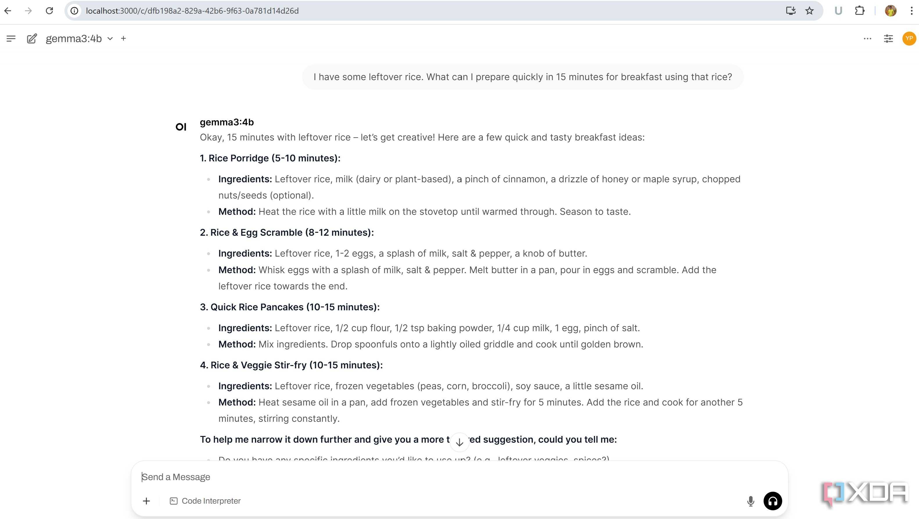Click the plus icon in message box
919x519 pixels.
146,501
